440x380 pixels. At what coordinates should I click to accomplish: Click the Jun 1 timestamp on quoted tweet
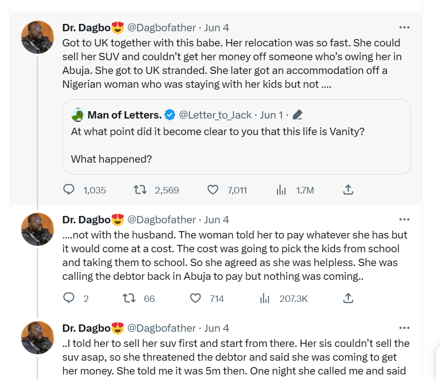tap(271, 115)
